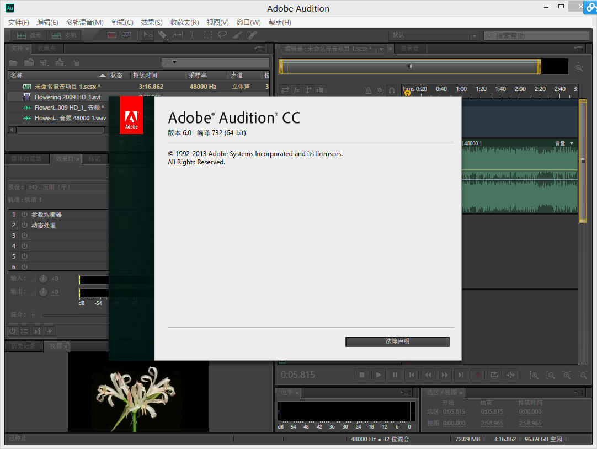Image resolution: width=597 pixels, height=449 pixels.
Task: Open the Levels (电平) panel options menu
Action: [x=404, y=392]
